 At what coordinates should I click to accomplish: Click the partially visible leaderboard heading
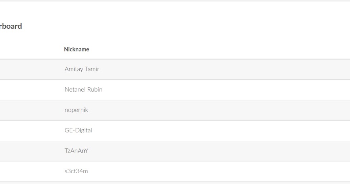(x=11, y=26)
